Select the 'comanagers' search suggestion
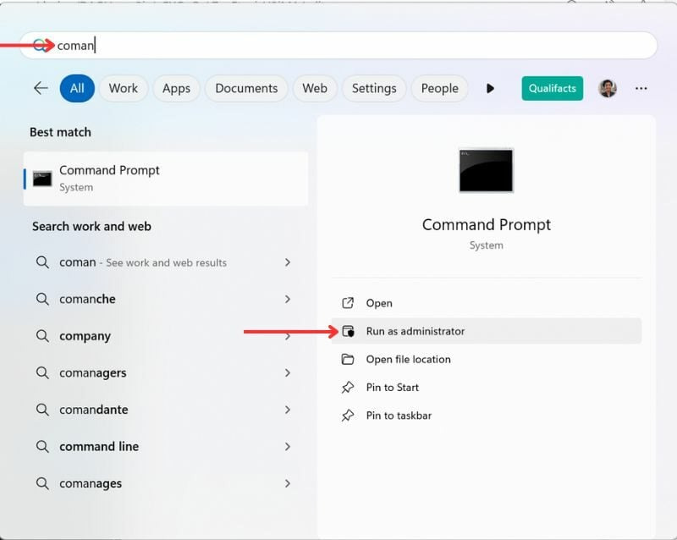677x540 pixels. click(166, 372)
